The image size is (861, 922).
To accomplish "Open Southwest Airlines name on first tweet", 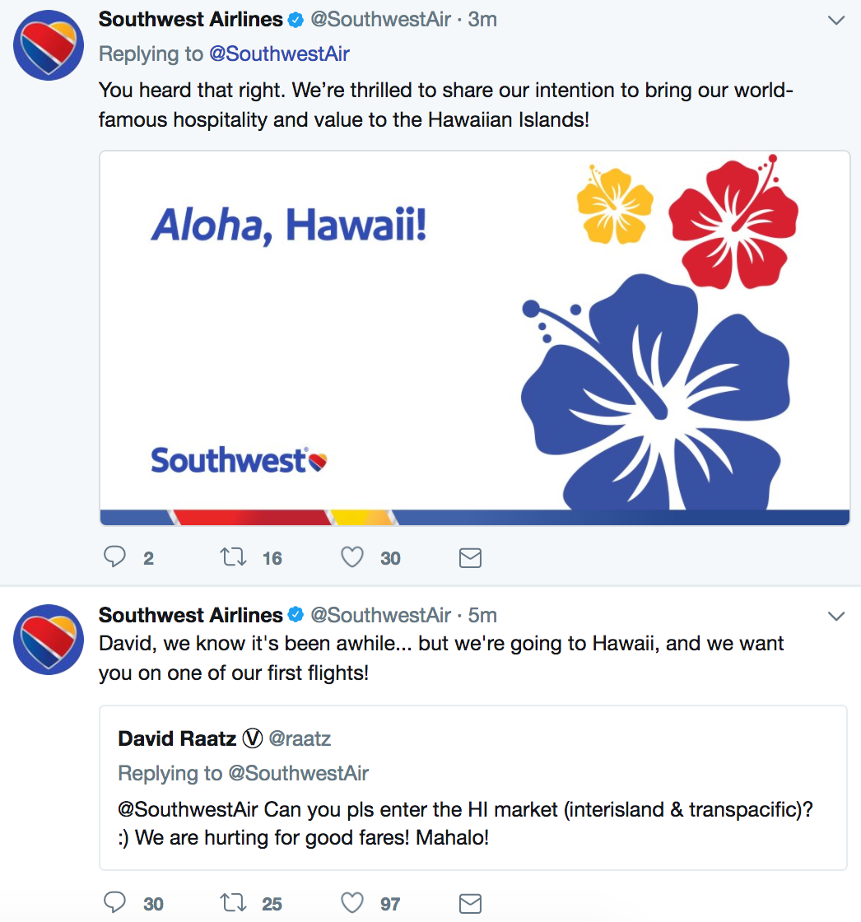I will (190, 20).
